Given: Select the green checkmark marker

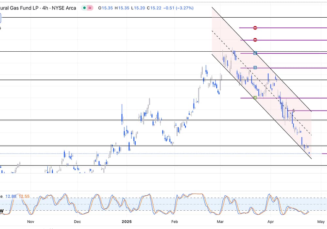Looking at the screenshot, I should pos(255,97).
